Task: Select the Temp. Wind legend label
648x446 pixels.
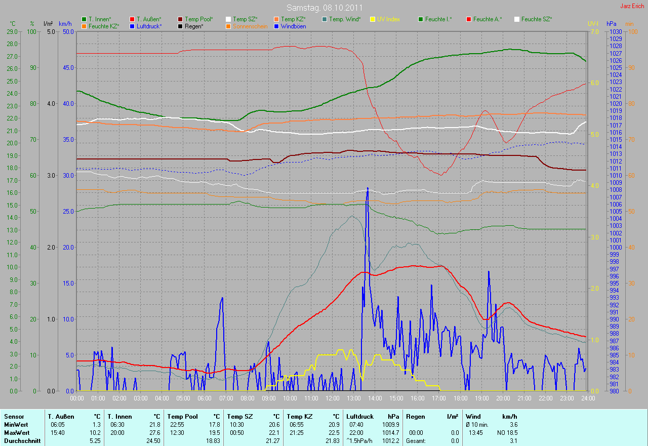Action: coord(345,19)
